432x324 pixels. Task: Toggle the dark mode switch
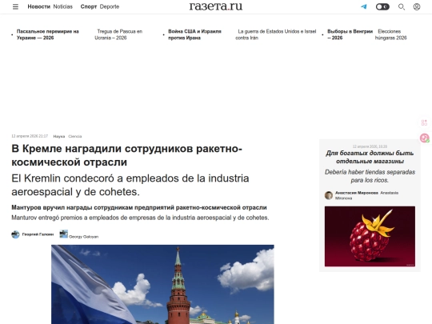click(382, 6)
